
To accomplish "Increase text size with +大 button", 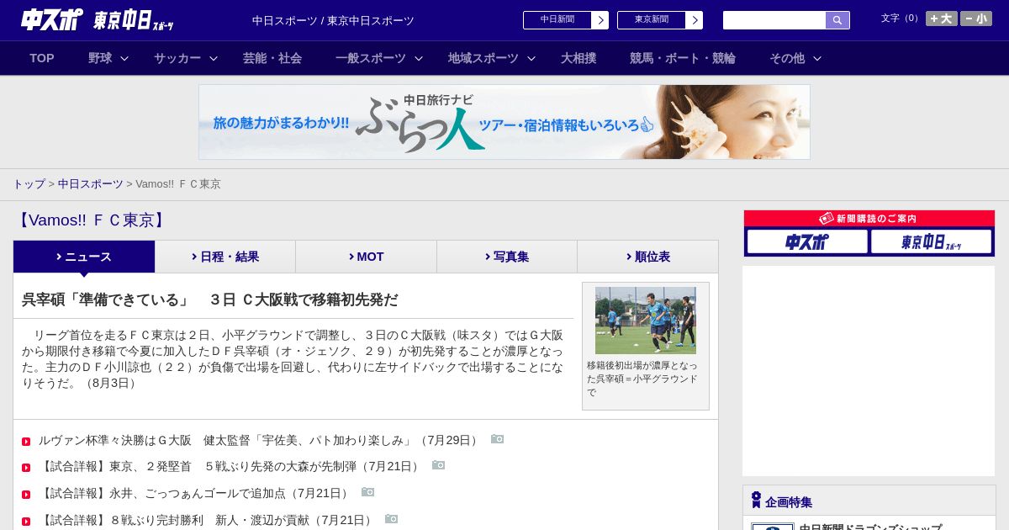I will point(942,19).
